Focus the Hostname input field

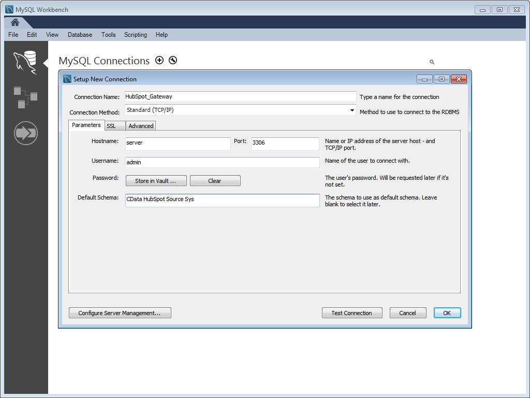[x=178, y=143]
